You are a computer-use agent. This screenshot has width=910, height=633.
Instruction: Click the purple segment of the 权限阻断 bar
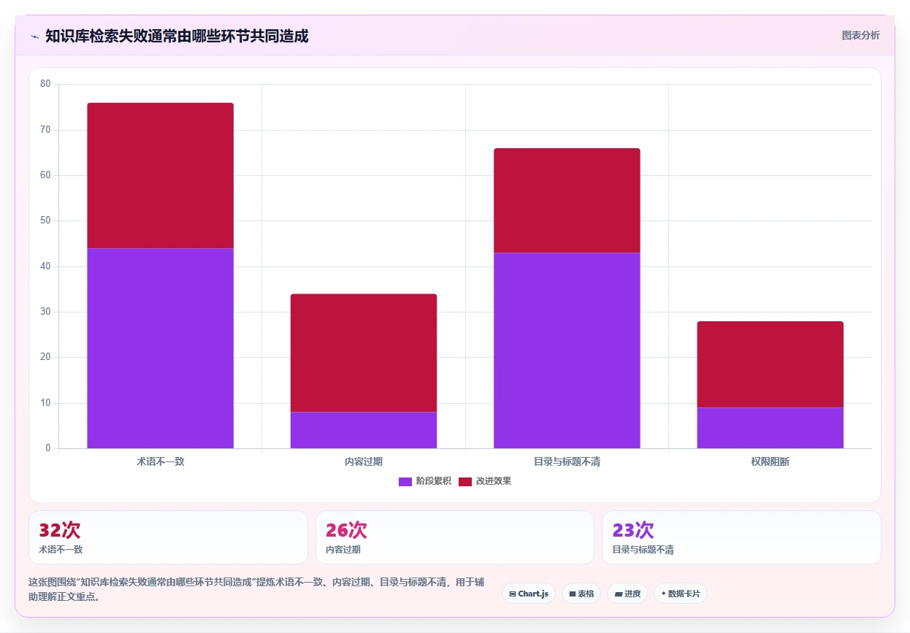770,428
